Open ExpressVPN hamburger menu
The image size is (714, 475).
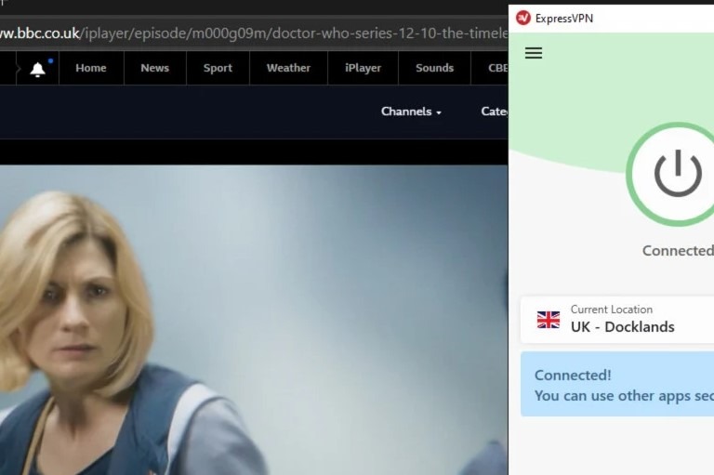[534, 53]
